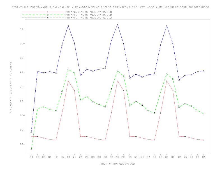Select green legend entry PARM=F.F_MEAN MODEL=NAM/218

click(89, 15)
